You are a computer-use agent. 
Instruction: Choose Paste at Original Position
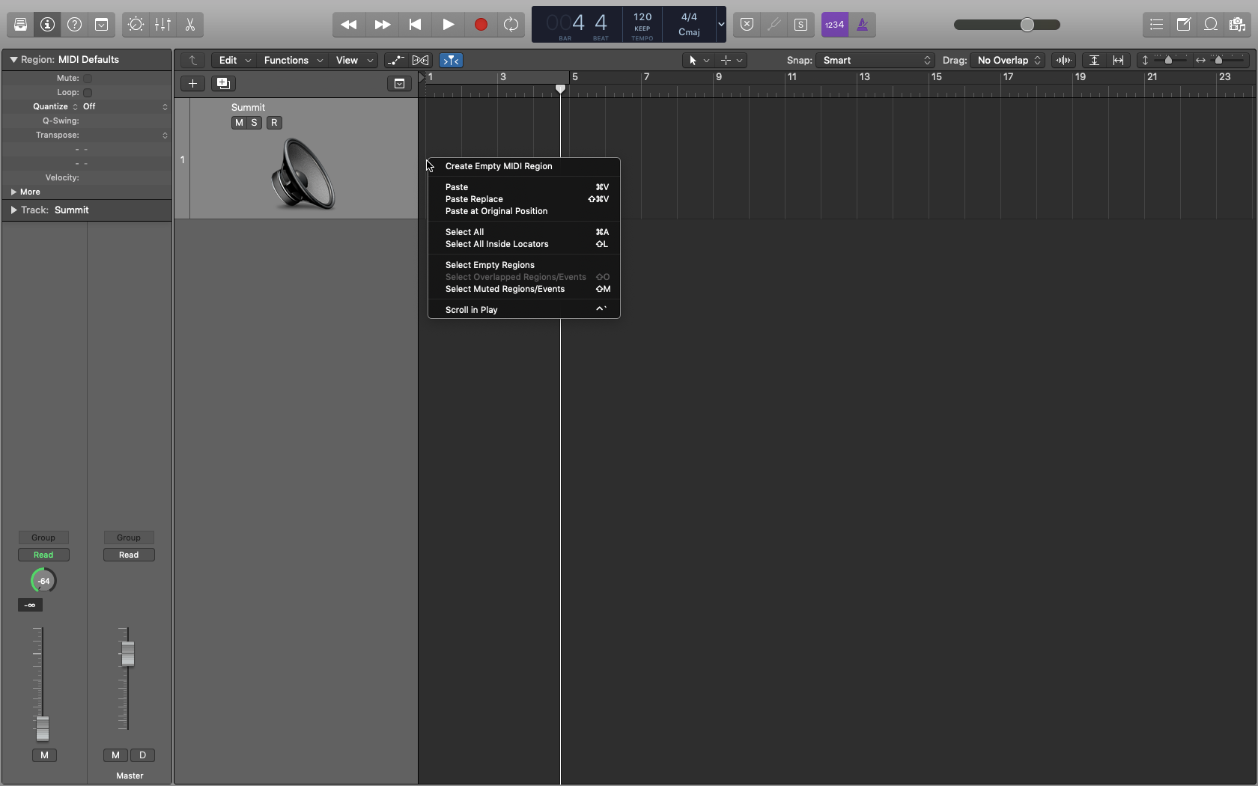[523, 211]
